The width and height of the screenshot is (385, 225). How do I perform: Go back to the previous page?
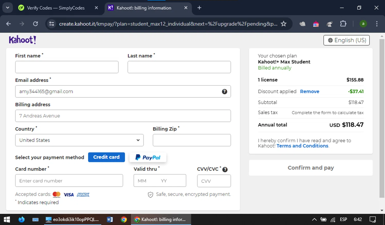(x=8, y=24)
